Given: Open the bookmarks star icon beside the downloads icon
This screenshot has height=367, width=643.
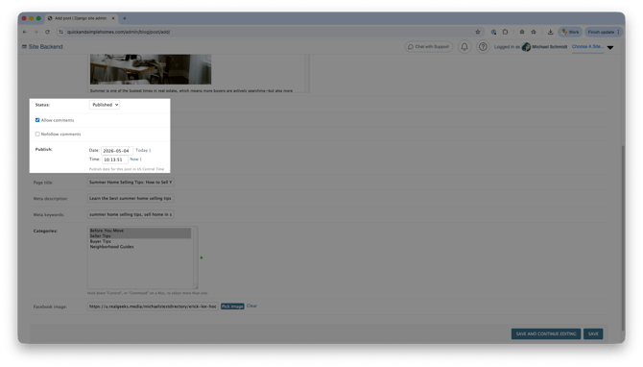Looking at the screenshot, I should (x=534, y=32).
